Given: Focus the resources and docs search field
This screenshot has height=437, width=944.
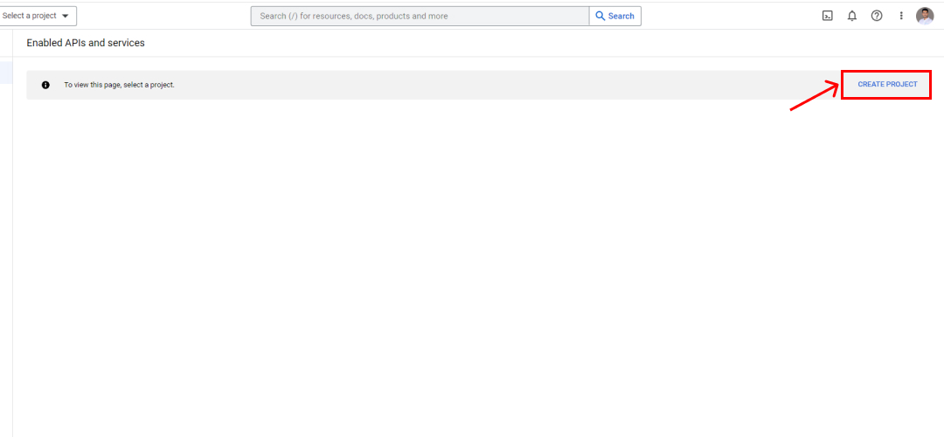Looking at the screenshot, I should [420, 16].
